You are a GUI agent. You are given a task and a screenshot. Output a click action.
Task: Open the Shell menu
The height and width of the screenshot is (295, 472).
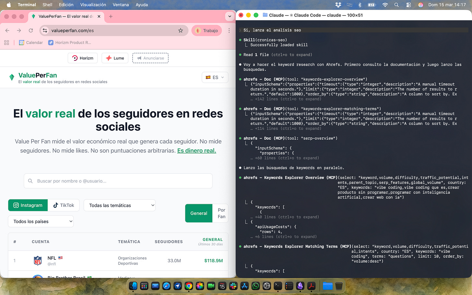47,5
